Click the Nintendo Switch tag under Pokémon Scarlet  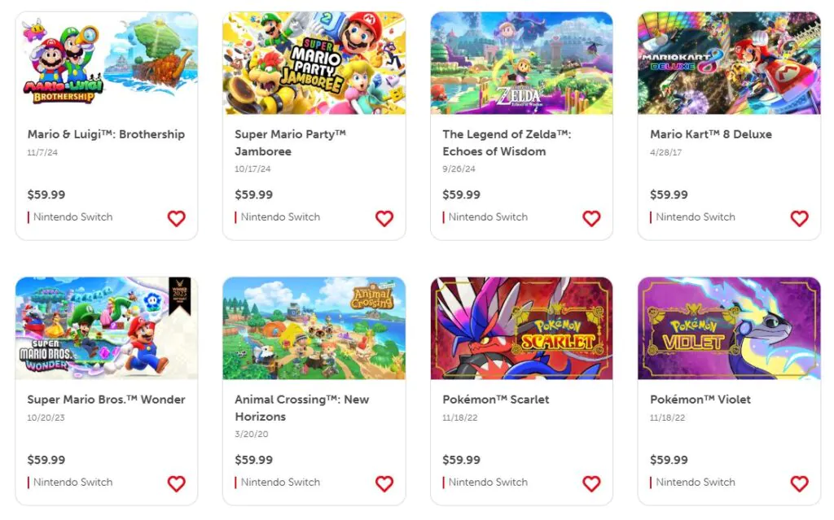[x=489, y=482]
